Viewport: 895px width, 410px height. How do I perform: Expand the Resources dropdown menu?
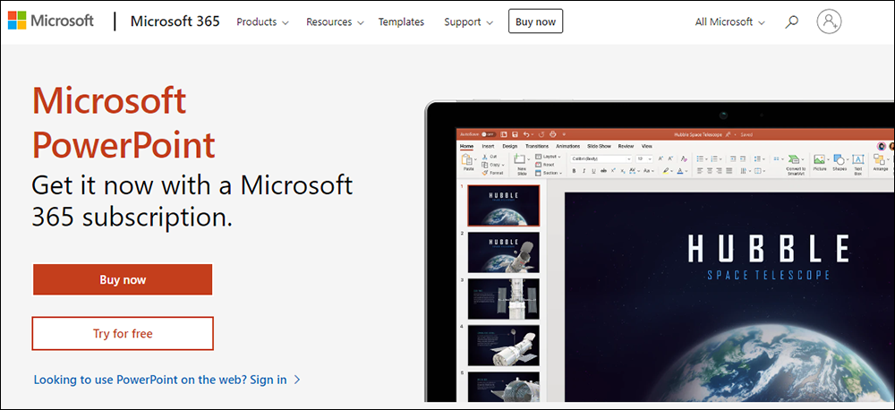point(335,21)
